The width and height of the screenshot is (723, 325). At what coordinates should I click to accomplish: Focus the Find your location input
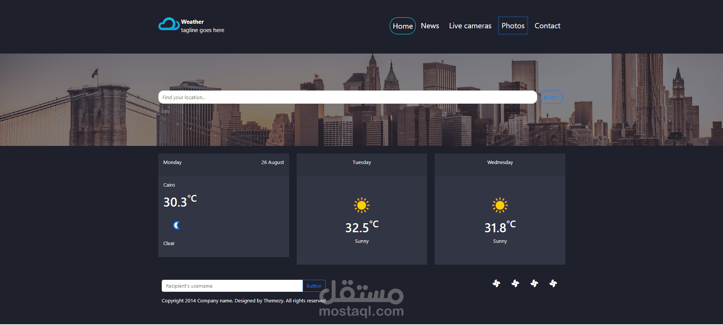tap(348, 97)
